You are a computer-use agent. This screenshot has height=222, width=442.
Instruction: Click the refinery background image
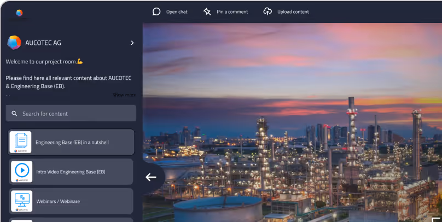tap(292, 122)
